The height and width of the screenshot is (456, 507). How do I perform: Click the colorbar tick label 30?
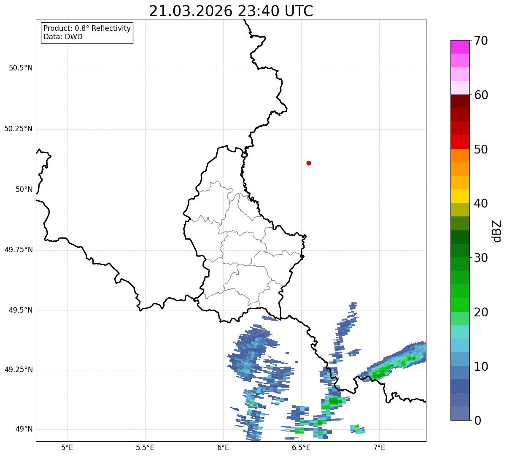[x=481, y=258]
